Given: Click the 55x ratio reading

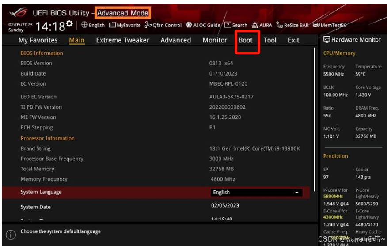Looking at the screenshot, I should 327,115.
